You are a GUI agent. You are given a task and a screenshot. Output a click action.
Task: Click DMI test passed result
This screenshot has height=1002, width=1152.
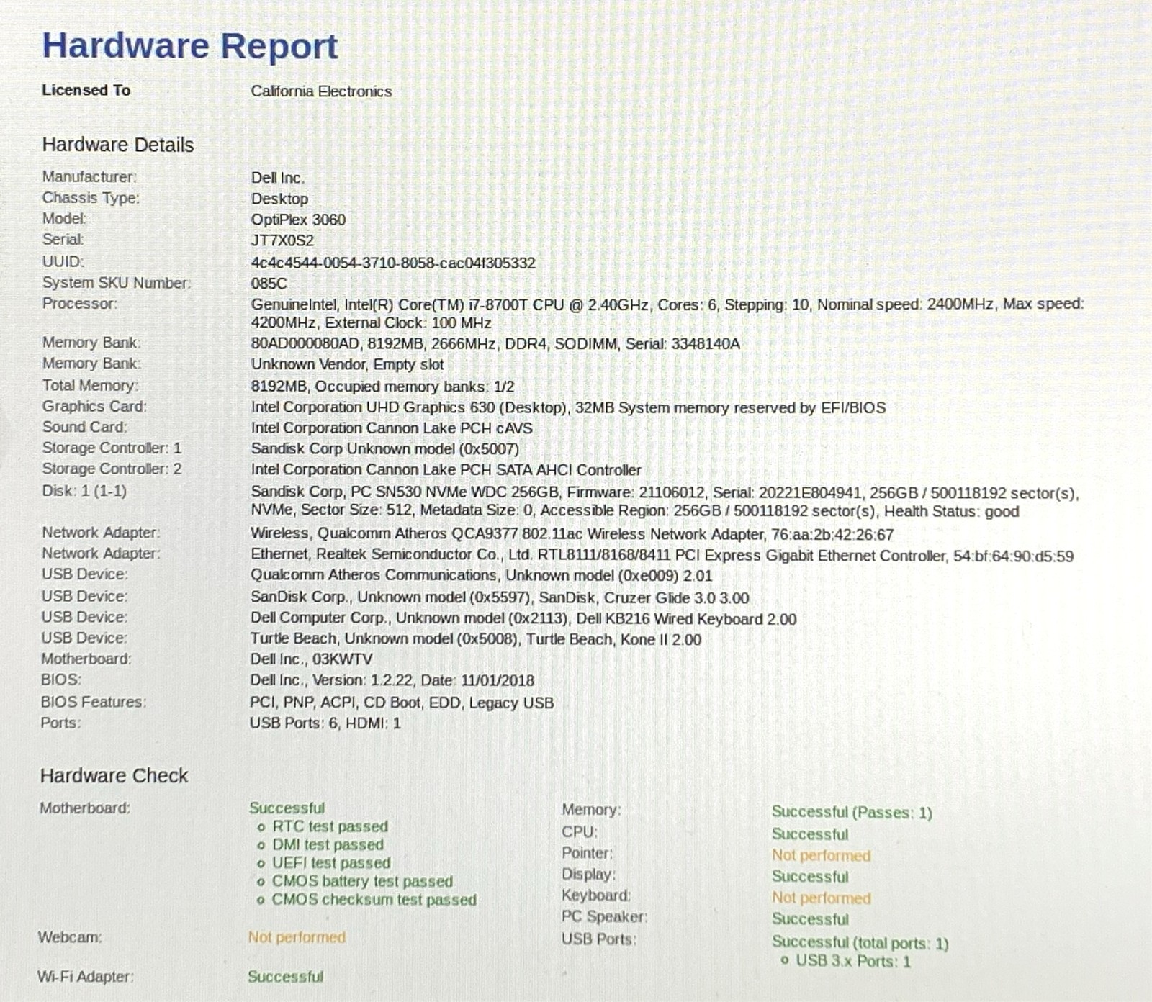(x=328, y=844)
